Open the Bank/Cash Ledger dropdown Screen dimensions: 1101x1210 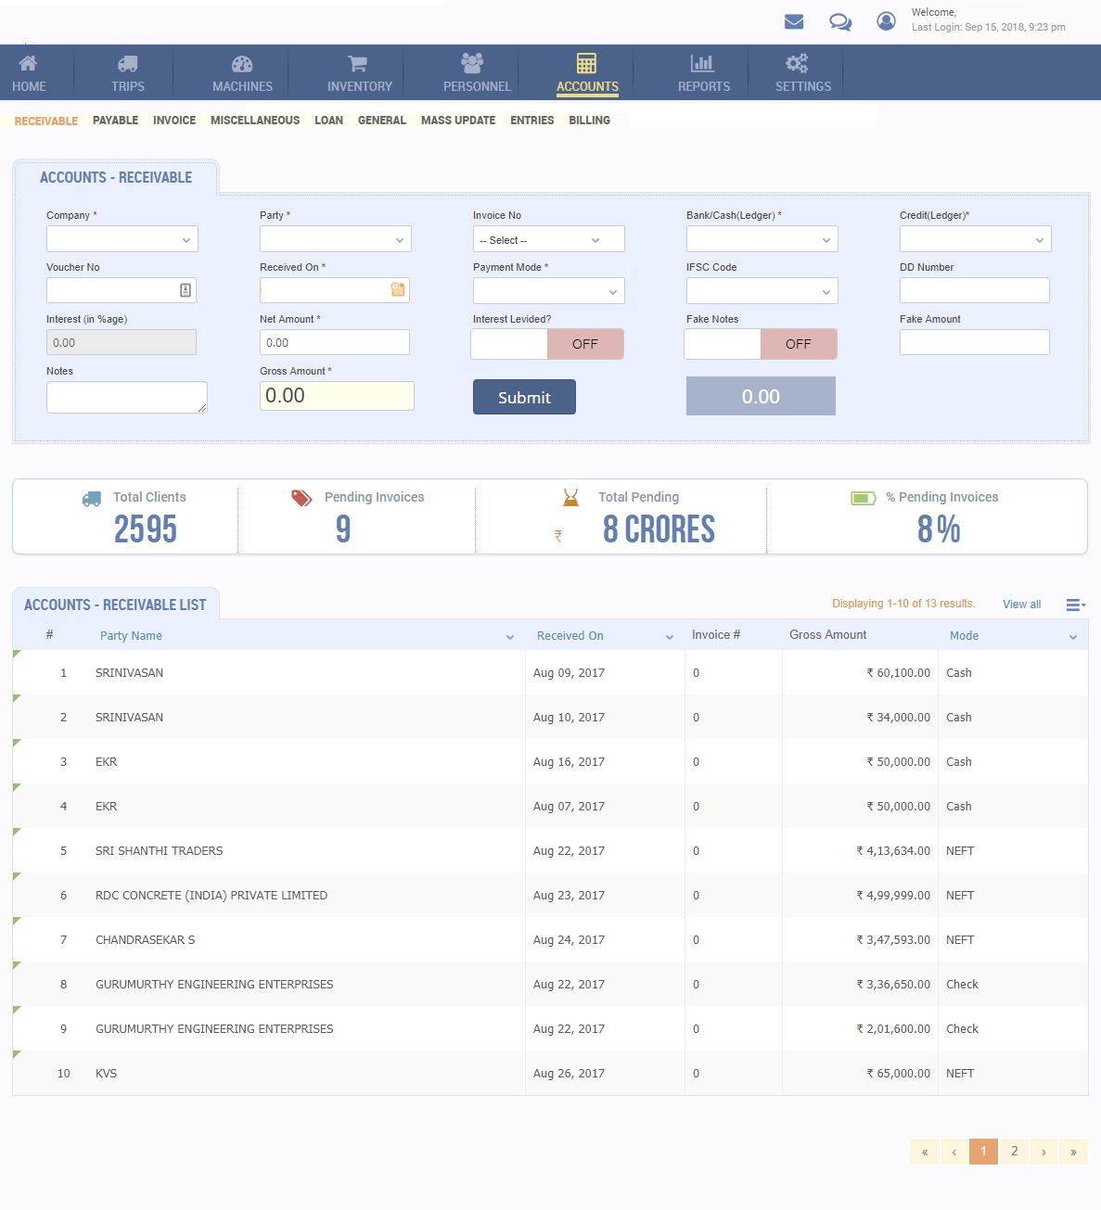pyautogui.click(x=762, y=238)
